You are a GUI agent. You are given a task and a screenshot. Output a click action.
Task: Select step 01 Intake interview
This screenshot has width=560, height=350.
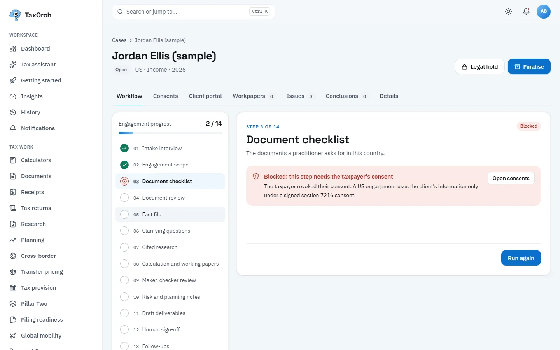click(x=170, y=148)
